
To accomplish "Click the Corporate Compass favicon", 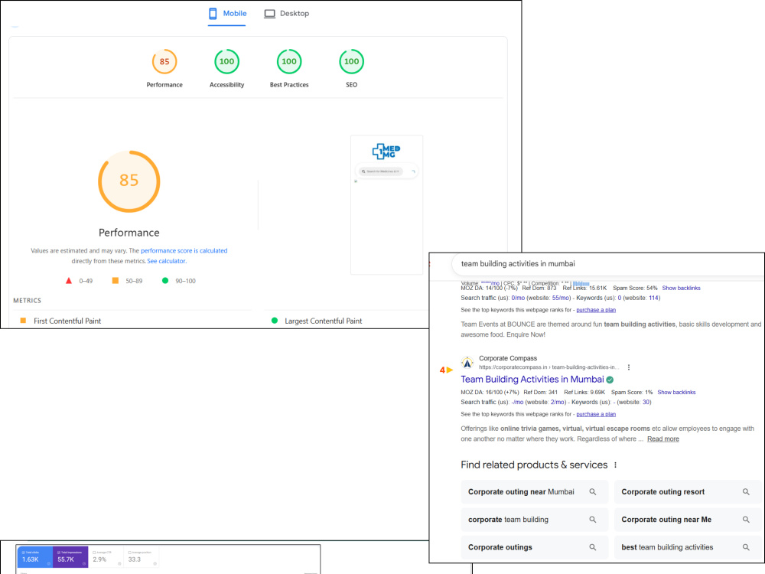I will tap(467, 363).
